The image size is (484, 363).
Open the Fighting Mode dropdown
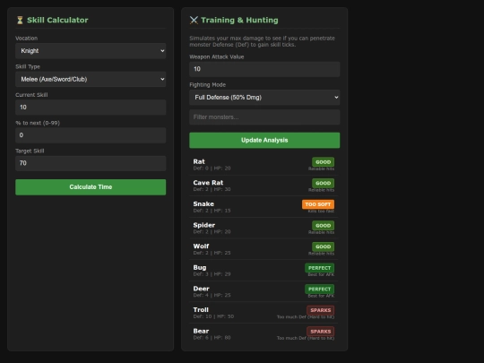pos(264,98)
